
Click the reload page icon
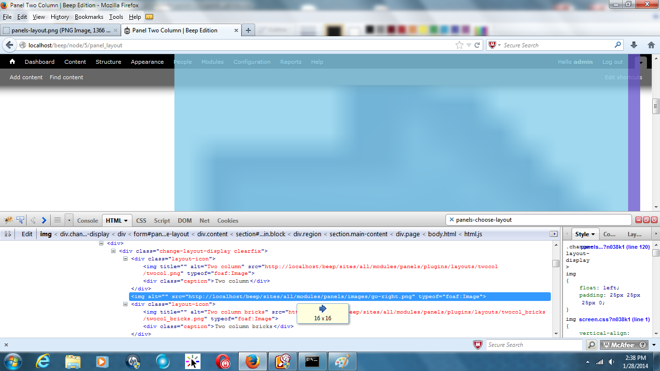pyautogui.click(x=477, y=45)
